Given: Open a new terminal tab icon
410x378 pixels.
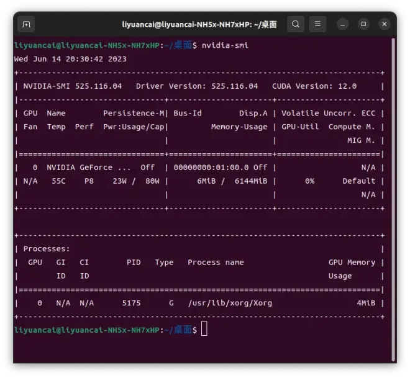Looking at the screenshot, I should tap(26, 24).
